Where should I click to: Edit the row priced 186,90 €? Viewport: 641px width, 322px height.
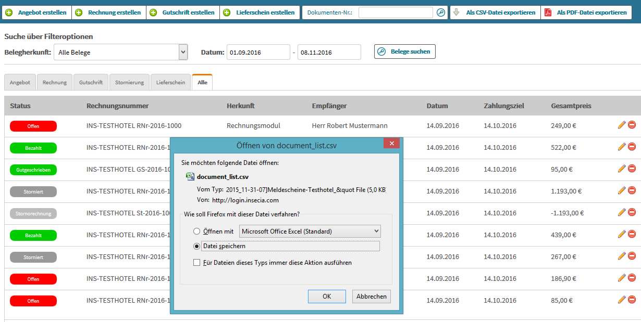pos(621,278)
